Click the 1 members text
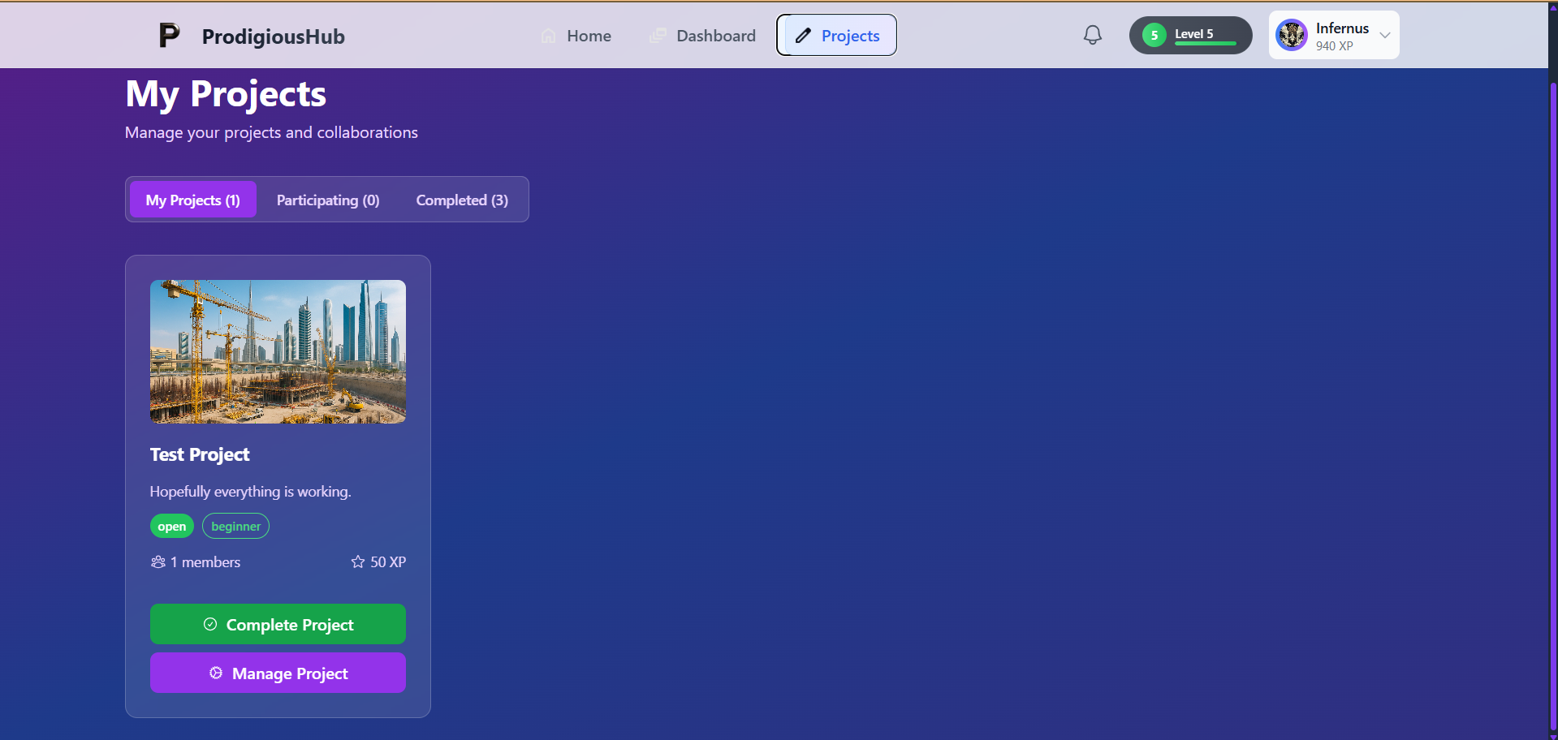This screenshot has height=740, width=1558. (205, 561)
